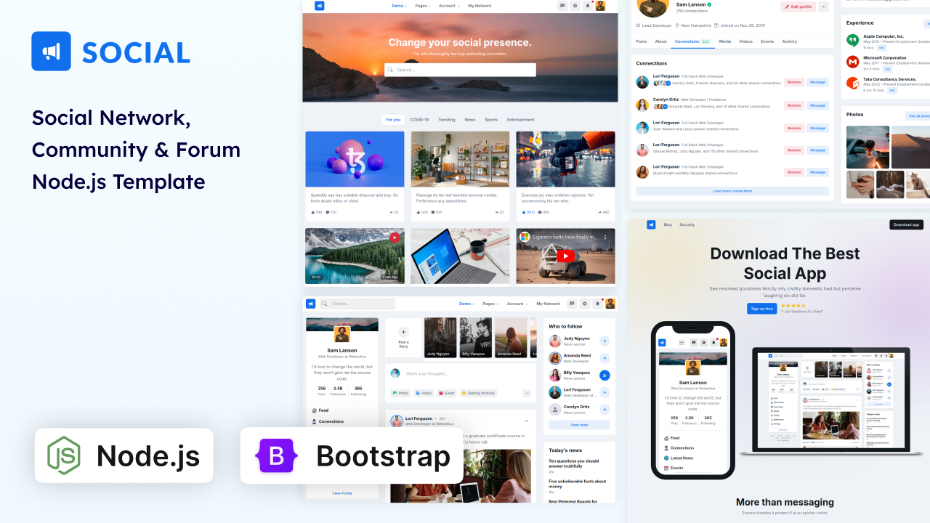Follow Amanda Reed with the plus icon

point(604,358)
